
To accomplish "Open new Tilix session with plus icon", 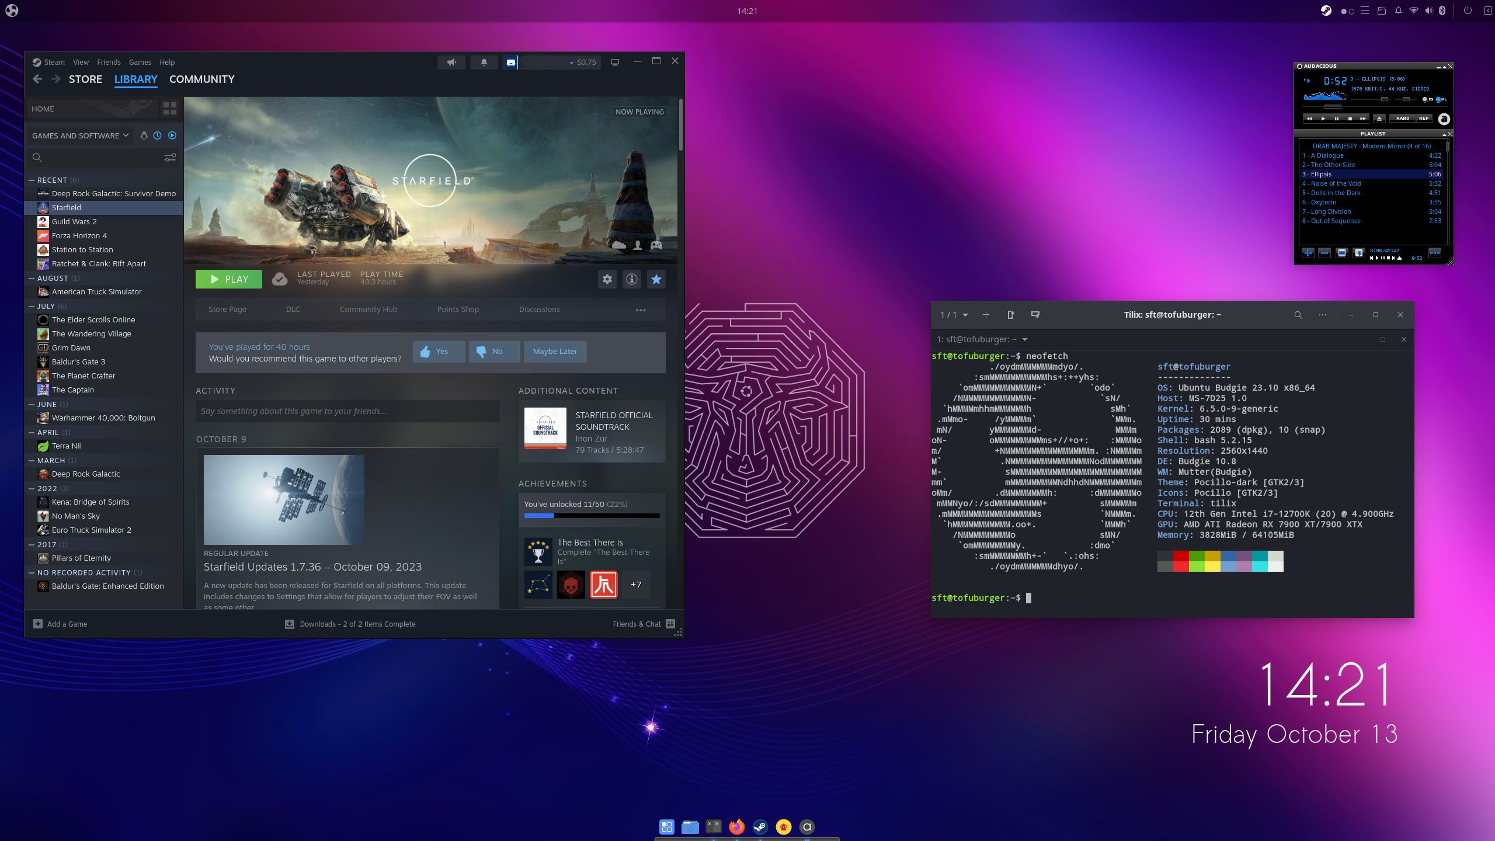I will tap(986, 315).
